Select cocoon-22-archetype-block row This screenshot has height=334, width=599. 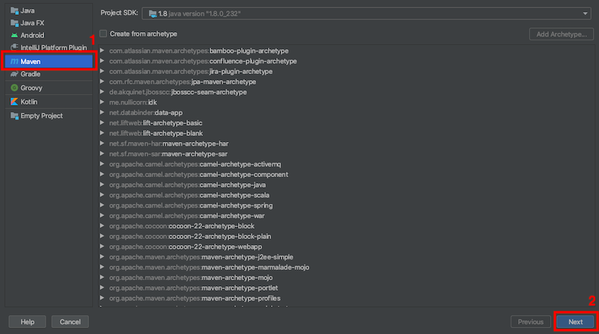point(346,226)
